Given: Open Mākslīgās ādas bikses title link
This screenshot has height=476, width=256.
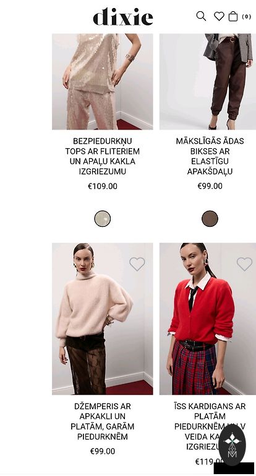Looking at the screenshot, I should [x=210, y=156].
